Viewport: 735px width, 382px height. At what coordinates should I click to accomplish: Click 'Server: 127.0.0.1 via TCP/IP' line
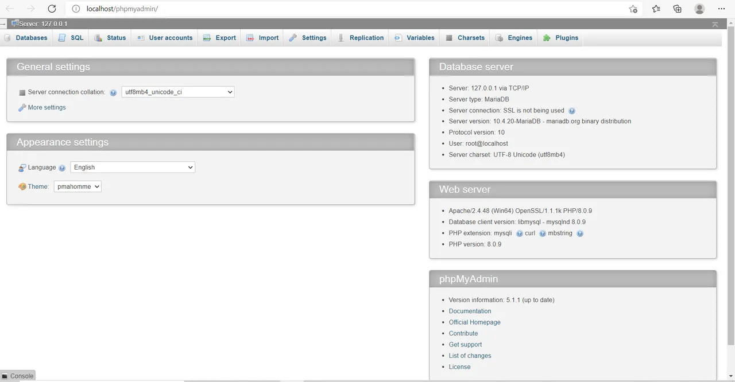point(489,88)
